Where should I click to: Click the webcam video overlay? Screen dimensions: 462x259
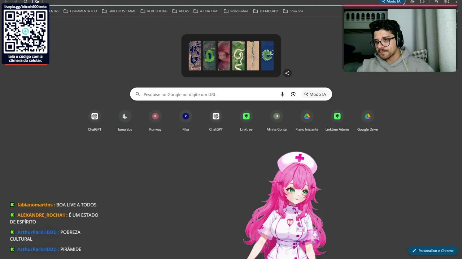click(x=400, y=40)
